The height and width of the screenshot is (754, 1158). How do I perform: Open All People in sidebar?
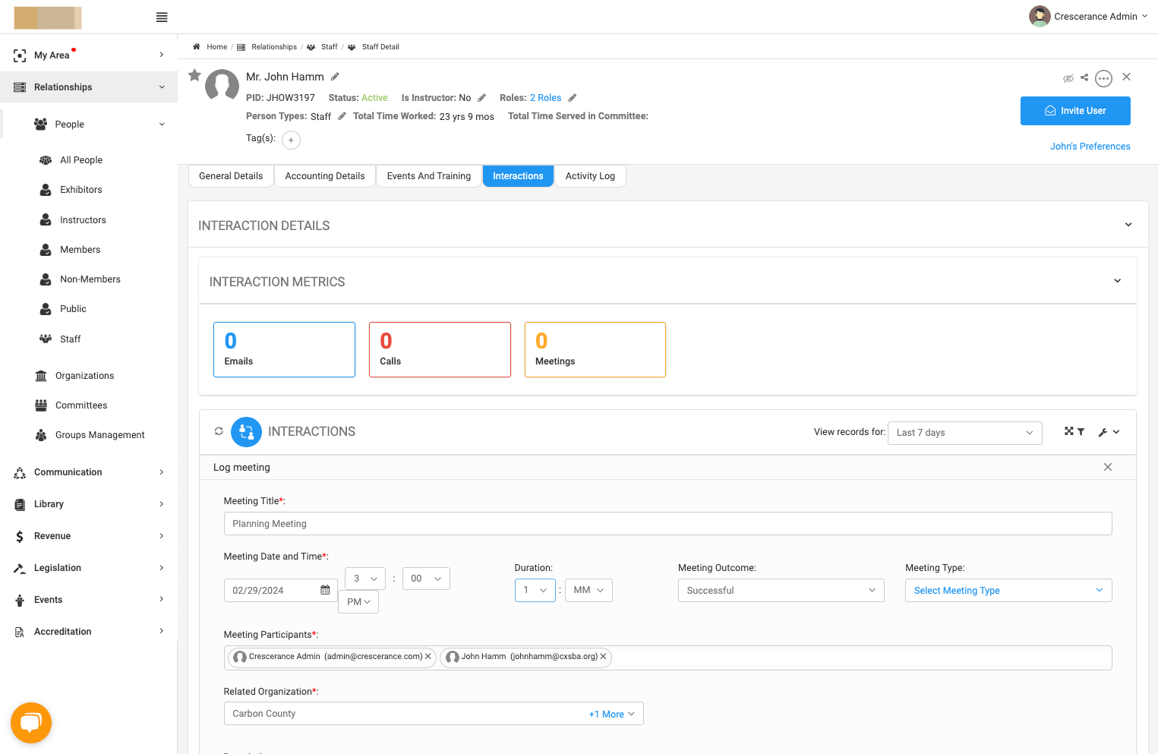pyautogui.click(x=81, y=160)
